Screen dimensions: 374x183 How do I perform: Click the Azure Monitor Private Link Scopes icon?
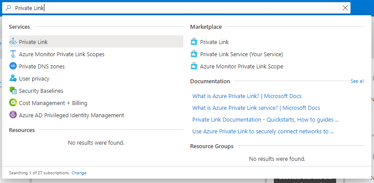[13, 54]
